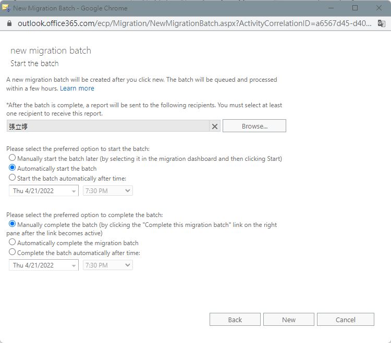Remove recipient with the X icon
This screenshot has height=343, width=391.
[x=214, y=126]
